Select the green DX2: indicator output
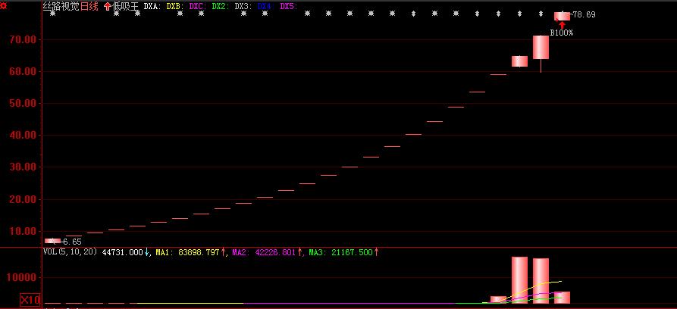The image size is (677, 309). pyautogui.click(x=221, y=7)
